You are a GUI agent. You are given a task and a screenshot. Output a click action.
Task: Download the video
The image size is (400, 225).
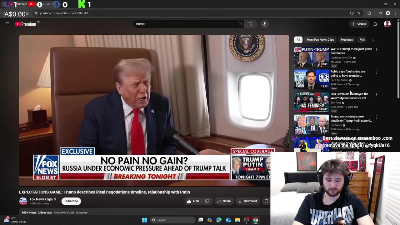247,201
